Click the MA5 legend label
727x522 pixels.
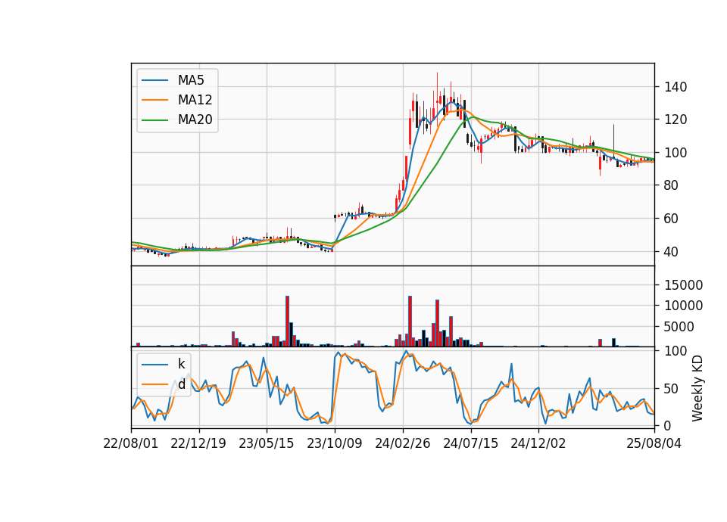click(191, 80)
